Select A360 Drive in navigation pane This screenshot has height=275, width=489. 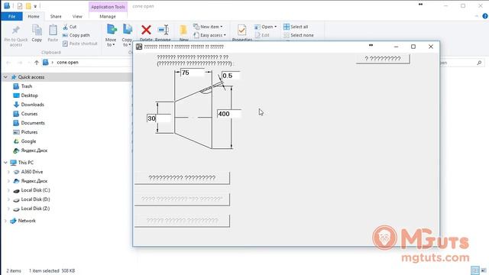pos(32,172)
